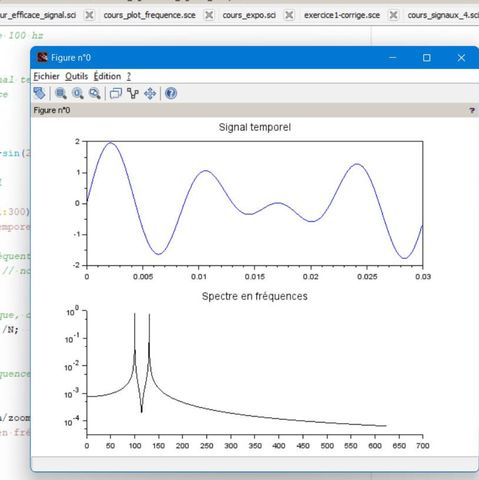
Task: Click the purple question mark on the figure dock bar
Action: point(472,111)
